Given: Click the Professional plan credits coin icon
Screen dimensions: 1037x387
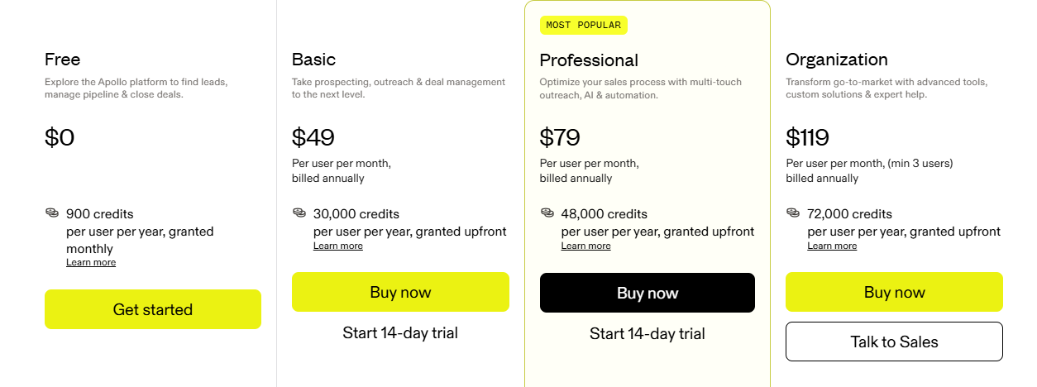Looking at the screenshot, I should tap(547, 213).
